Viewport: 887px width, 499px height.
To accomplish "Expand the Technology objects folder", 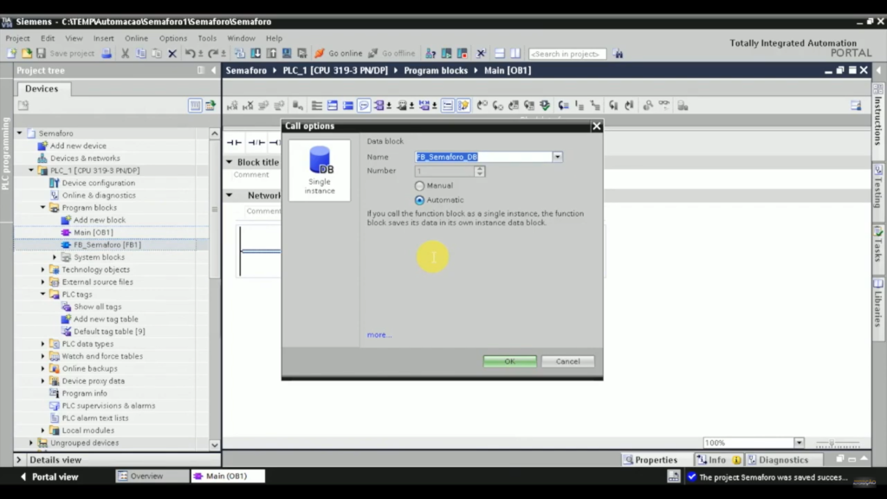I will 43,269.
